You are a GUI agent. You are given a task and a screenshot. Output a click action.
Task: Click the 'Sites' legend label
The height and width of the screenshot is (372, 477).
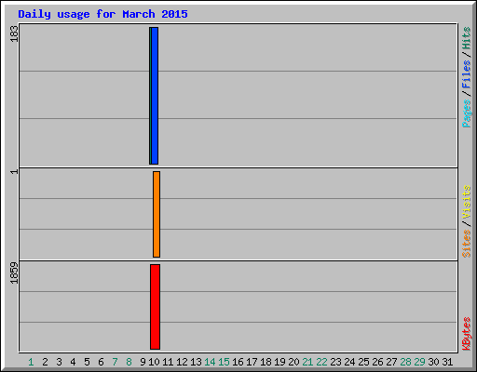(x=467, y=244)
